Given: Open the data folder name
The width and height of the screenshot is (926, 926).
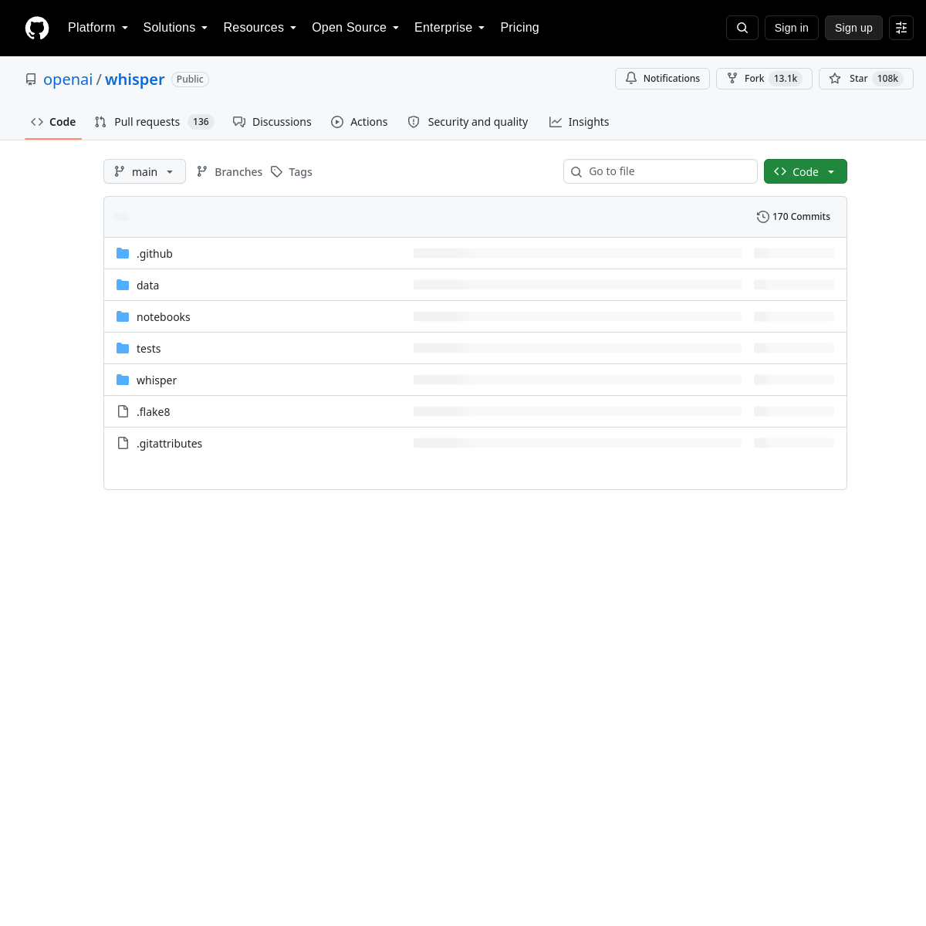Looking at the screenshot, I should (x=147, y=286).
